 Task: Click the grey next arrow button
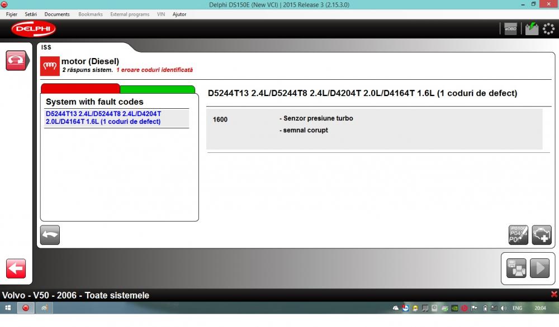[540, 268]
